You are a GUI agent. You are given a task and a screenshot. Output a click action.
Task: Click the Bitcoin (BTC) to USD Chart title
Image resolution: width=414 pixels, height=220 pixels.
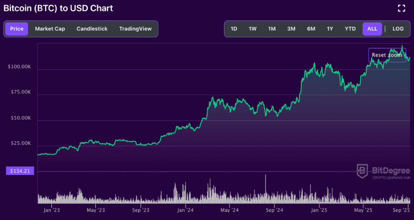58,8
